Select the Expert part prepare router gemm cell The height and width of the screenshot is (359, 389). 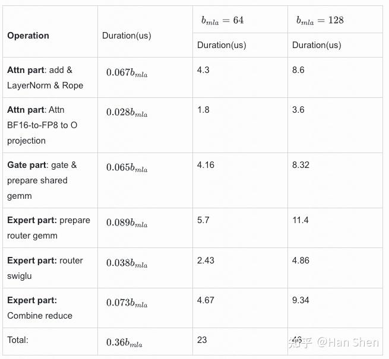click(x=50, y=228)
